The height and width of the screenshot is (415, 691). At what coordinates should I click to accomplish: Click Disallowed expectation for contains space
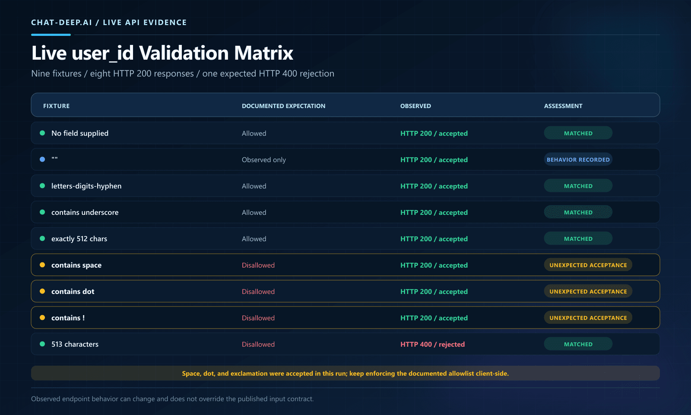coord(258,265)
